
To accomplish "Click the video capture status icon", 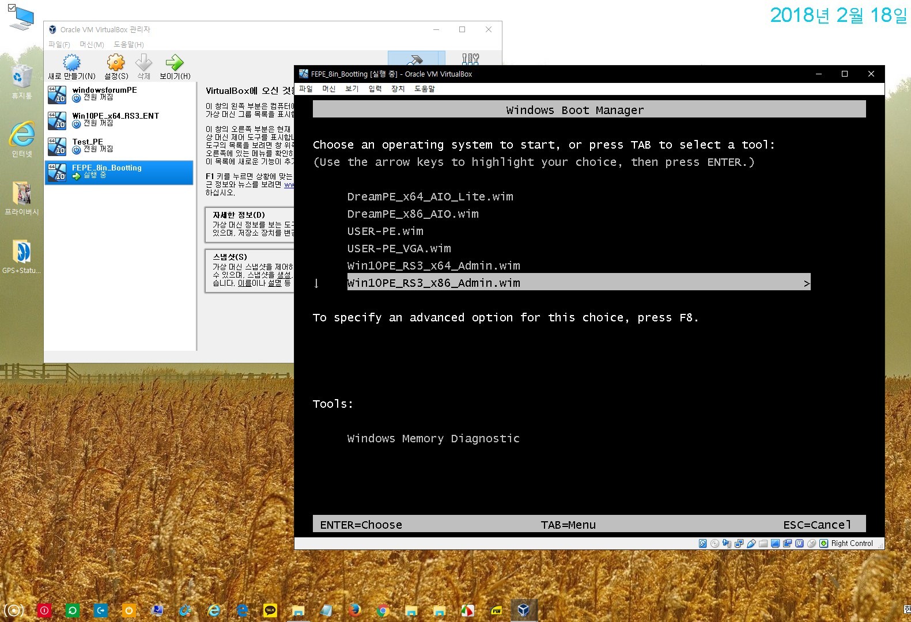I will pos(787,543).
